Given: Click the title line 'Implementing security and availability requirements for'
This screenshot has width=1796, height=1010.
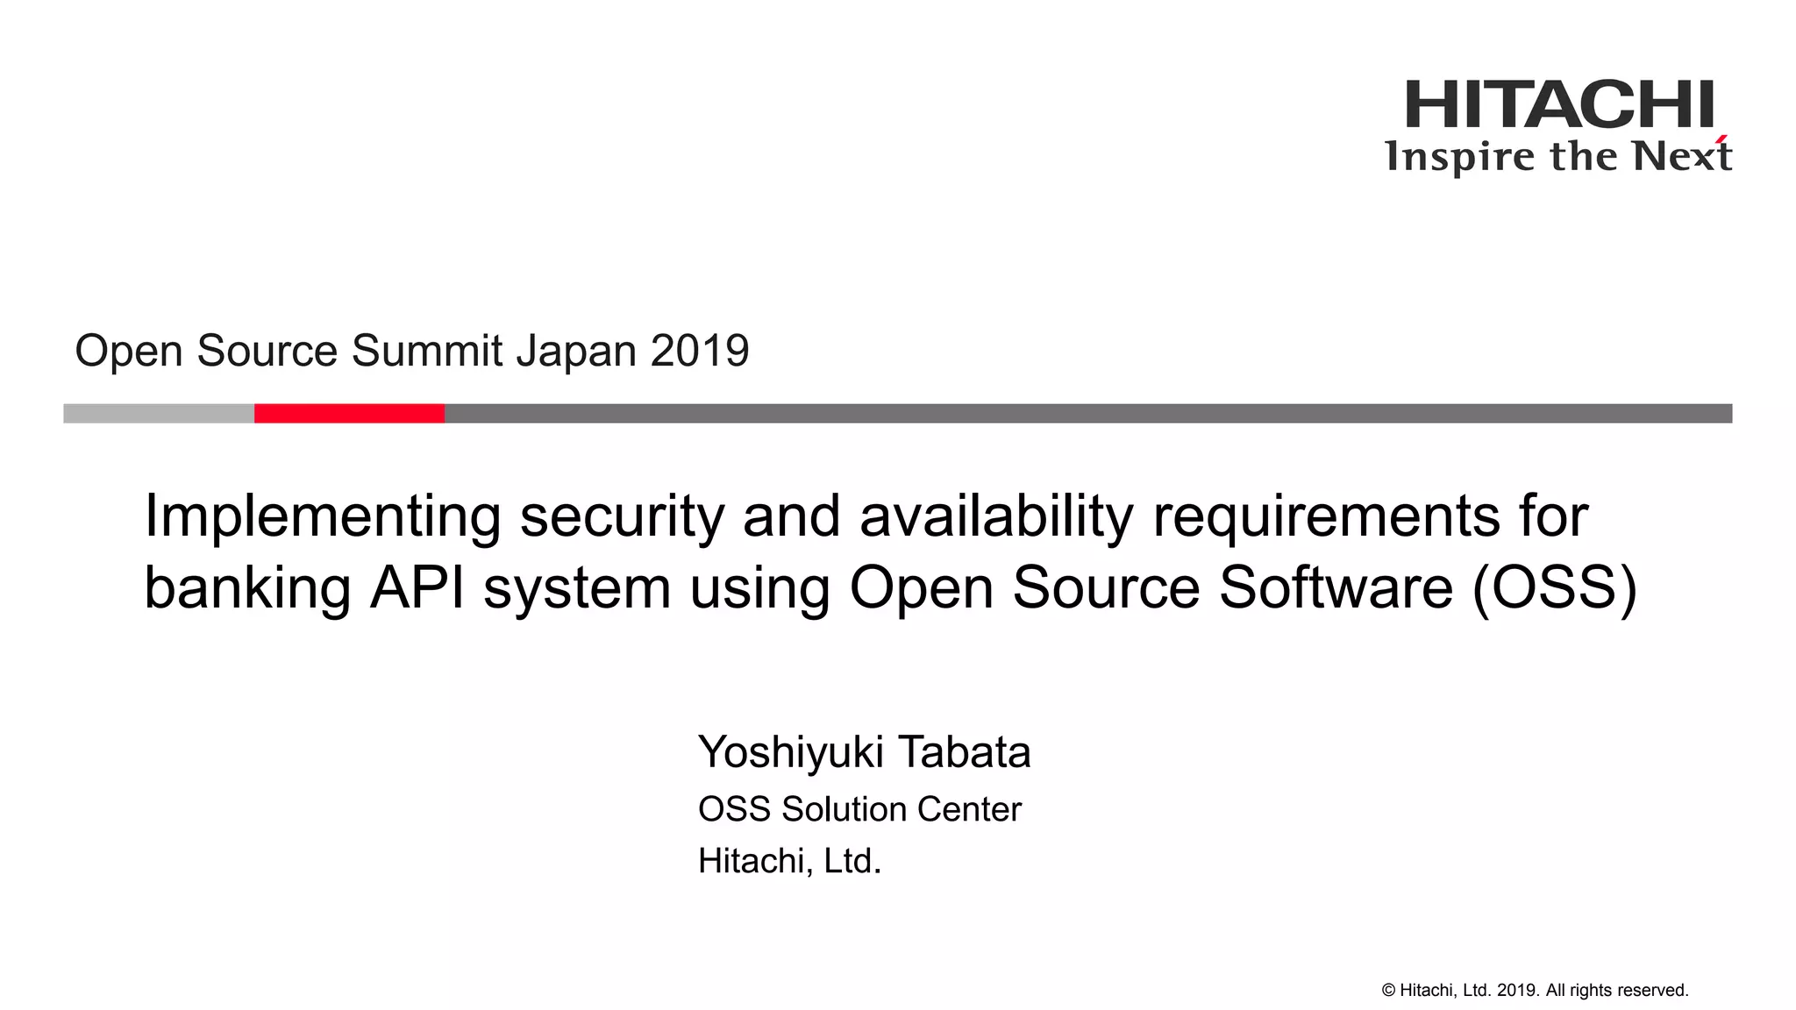Looking at the screenshot, I should tap(866, 516).
